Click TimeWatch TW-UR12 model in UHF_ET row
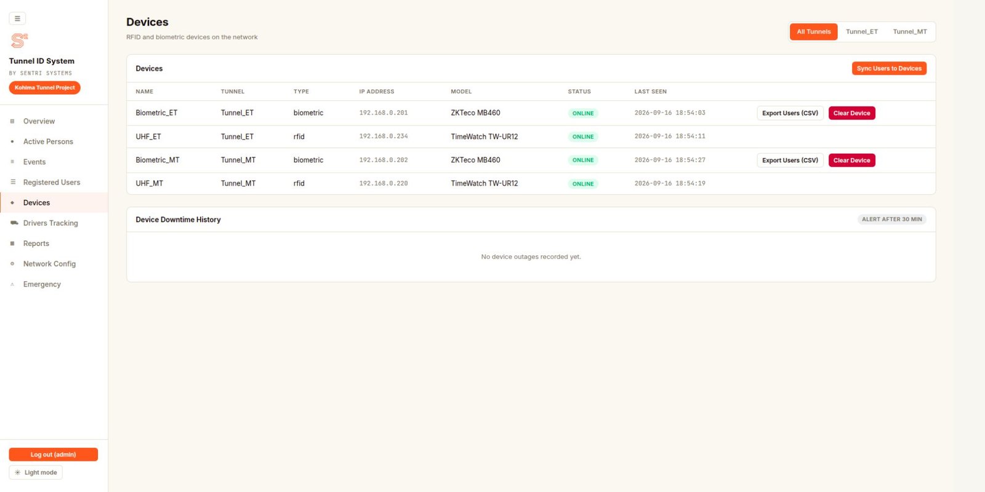 484,137
